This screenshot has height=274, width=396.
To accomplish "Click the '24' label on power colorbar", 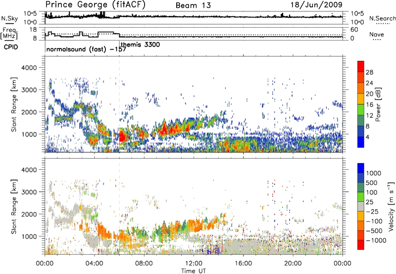I will (369, 83).
